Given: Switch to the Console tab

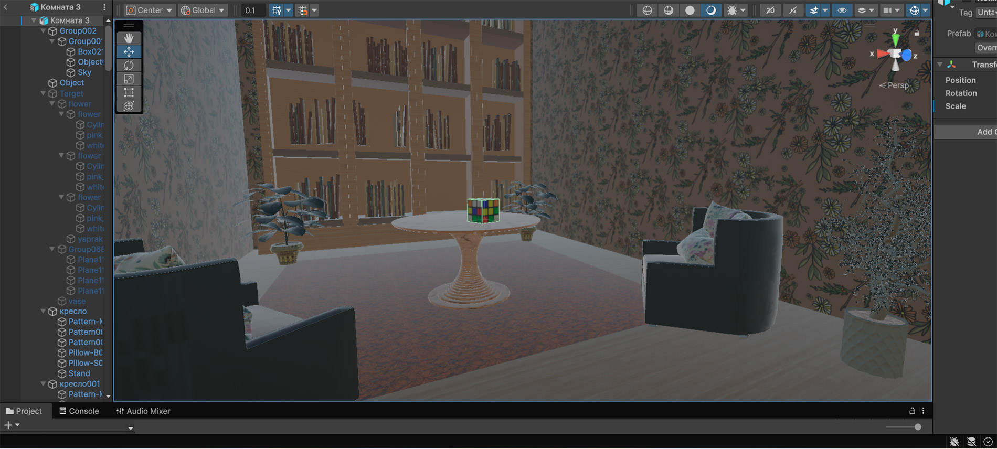Looking at the screenshot, I should point(79,411).
